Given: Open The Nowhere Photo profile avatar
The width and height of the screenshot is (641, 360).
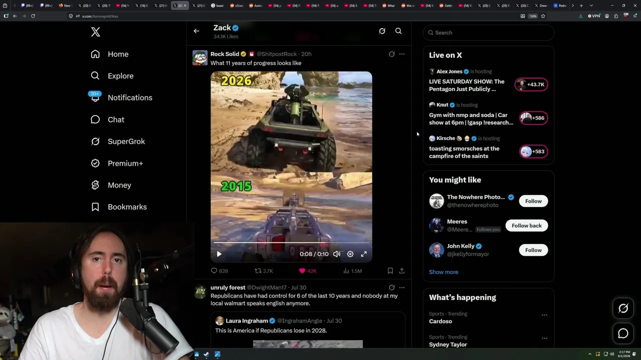Looking at the screenshot, I should (437, 201).
